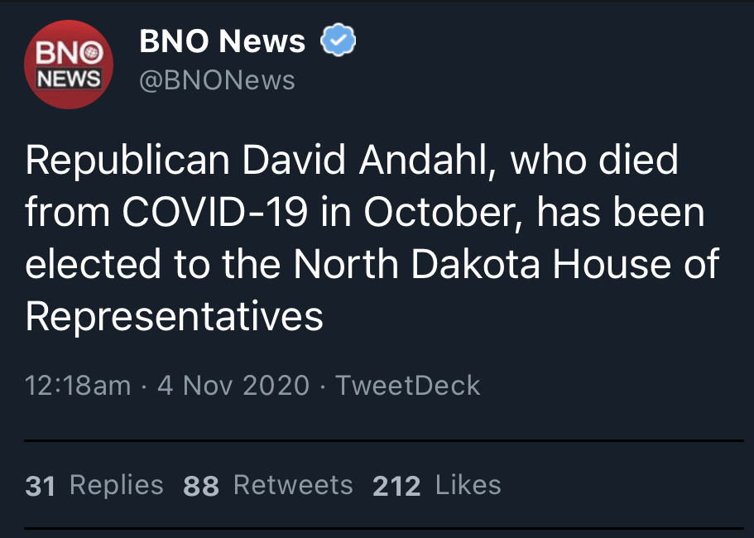Click the word Likes label
Image resolution: width=754 pixels, height=538 pixels.
click(x=468, y=485)
